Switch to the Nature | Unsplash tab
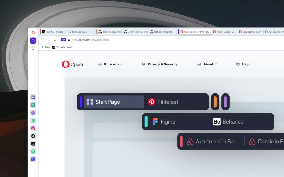284x177 pixels. pos(163,32)
